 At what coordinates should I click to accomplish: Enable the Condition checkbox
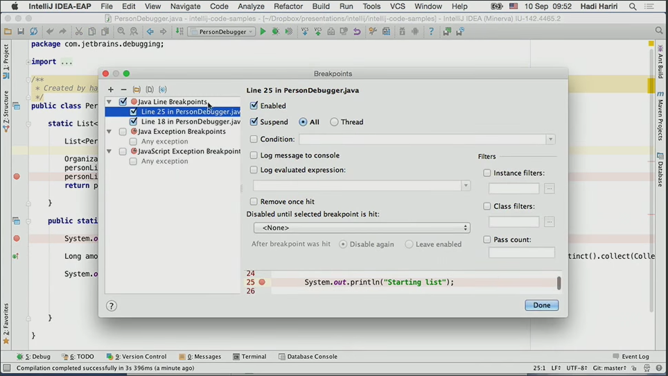254,139
